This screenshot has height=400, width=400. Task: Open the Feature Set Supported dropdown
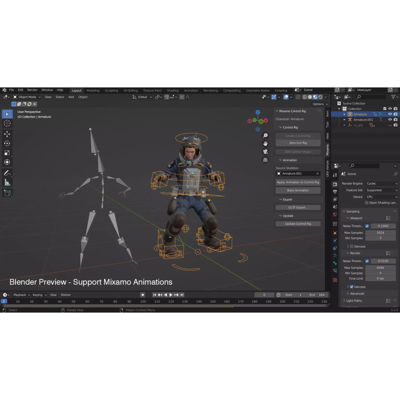[381, 190]
